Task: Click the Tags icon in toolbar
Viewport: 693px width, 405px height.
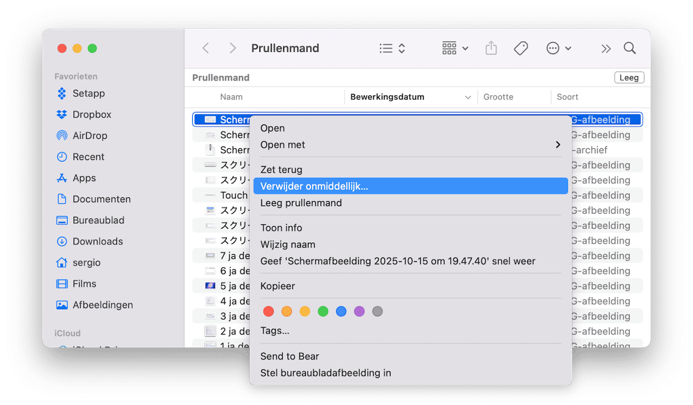Action: (x=520, y=48)
